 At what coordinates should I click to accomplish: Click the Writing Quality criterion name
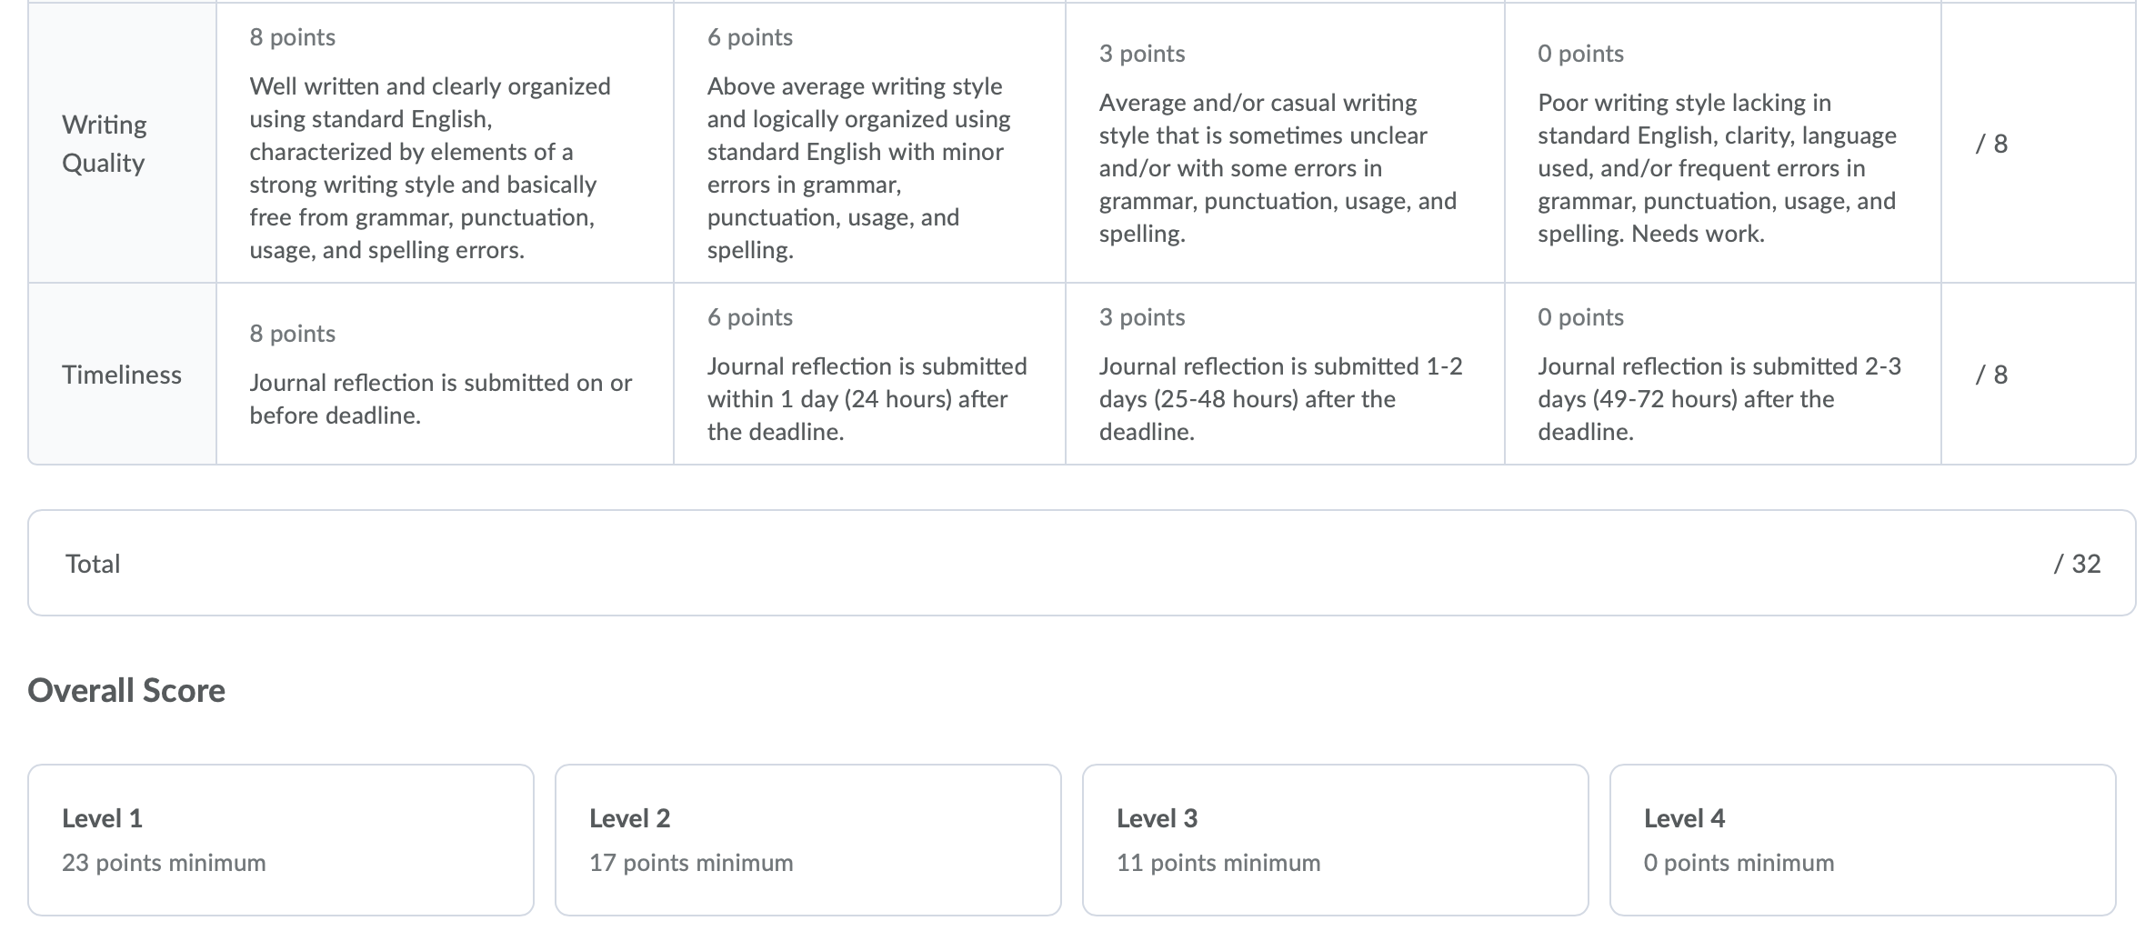pyautogui.click(x=105, y=144)
